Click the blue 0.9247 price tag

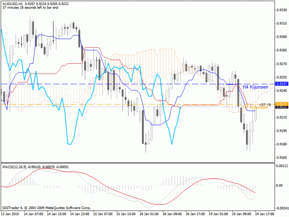(282, 84)
